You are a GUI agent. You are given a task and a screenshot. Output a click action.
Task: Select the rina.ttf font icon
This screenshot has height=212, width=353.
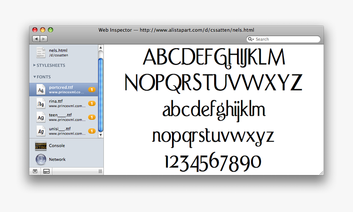41,103
